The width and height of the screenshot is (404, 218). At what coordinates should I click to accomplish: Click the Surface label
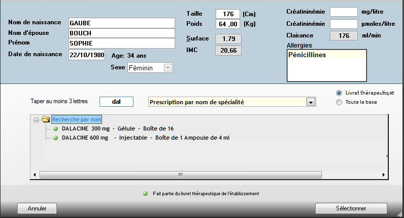tap(197, 38)
